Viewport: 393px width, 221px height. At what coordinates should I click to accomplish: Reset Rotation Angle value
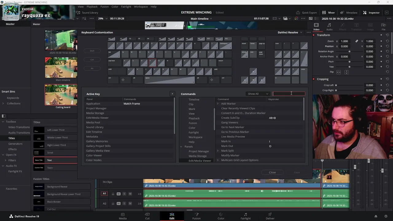pyautogui.click(x=387, y=52)
